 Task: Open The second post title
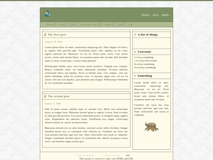[58, 96]
